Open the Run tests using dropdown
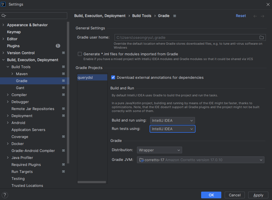The image size is (272, 200). pyautogui.click(x=173, y=129)
